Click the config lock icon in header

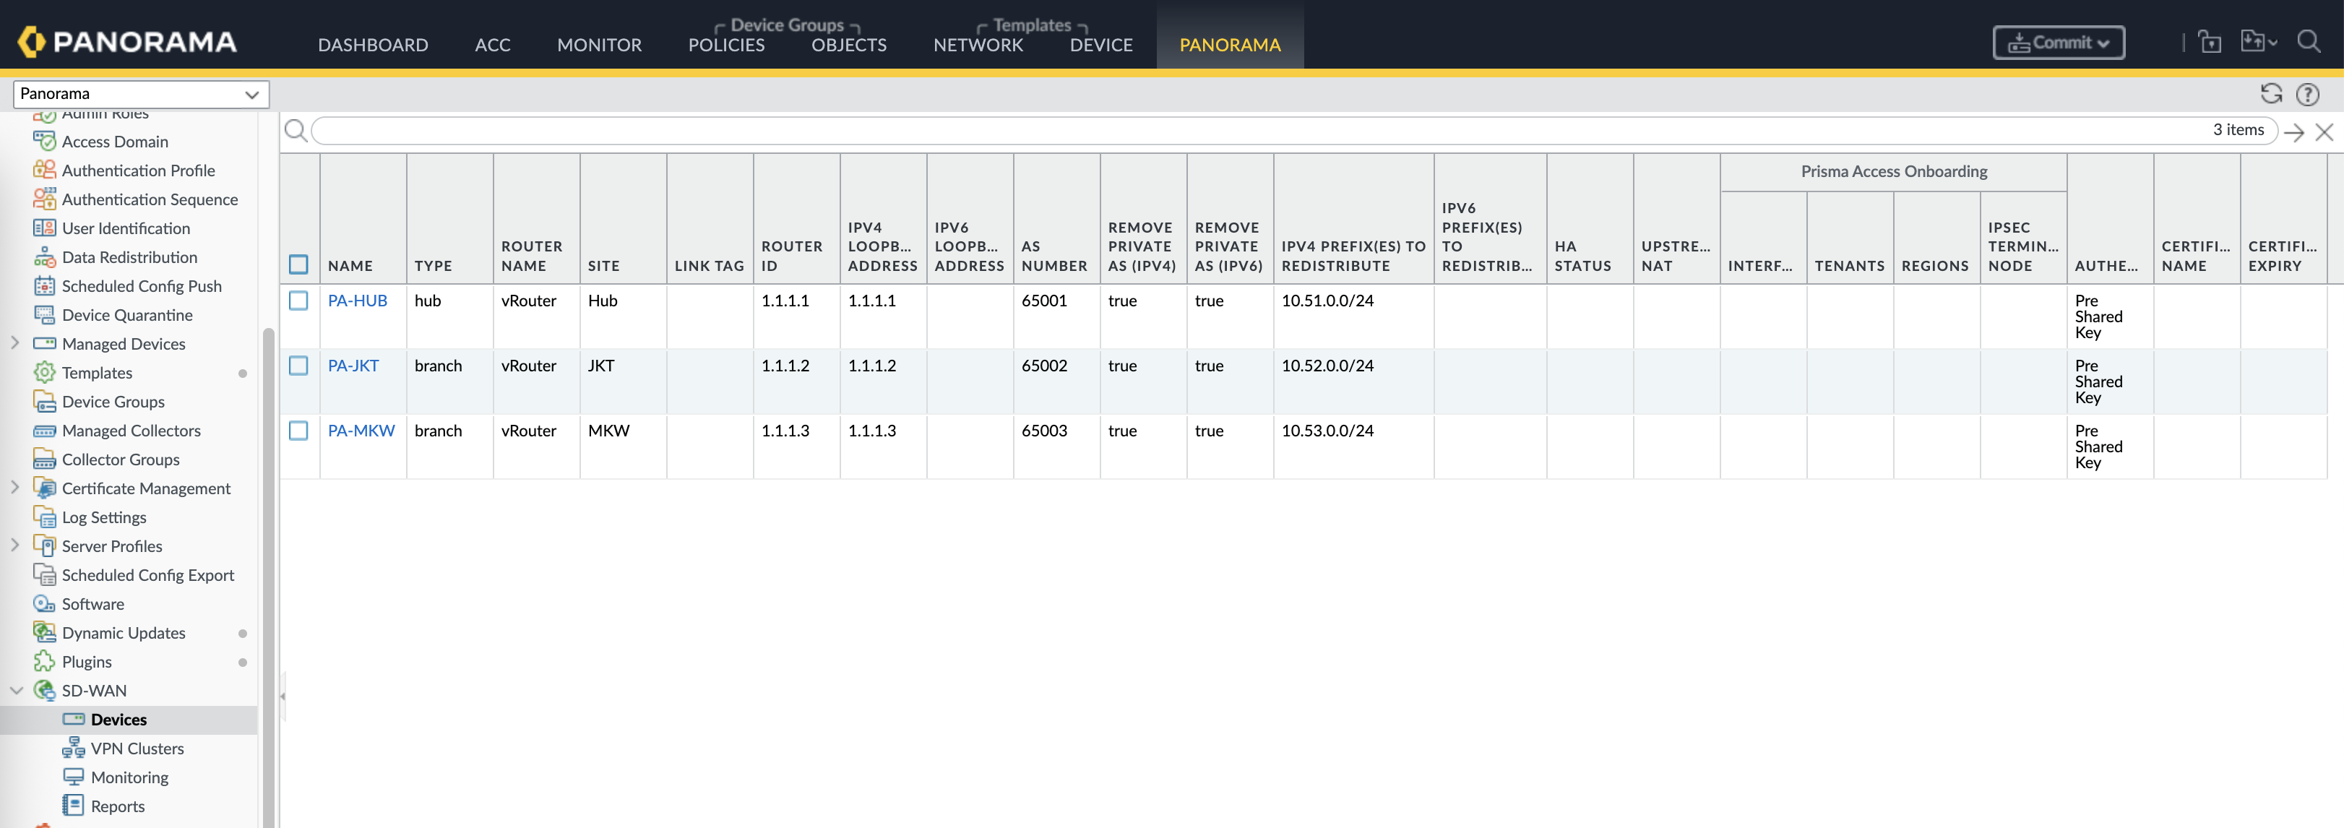coord(2210,42)
